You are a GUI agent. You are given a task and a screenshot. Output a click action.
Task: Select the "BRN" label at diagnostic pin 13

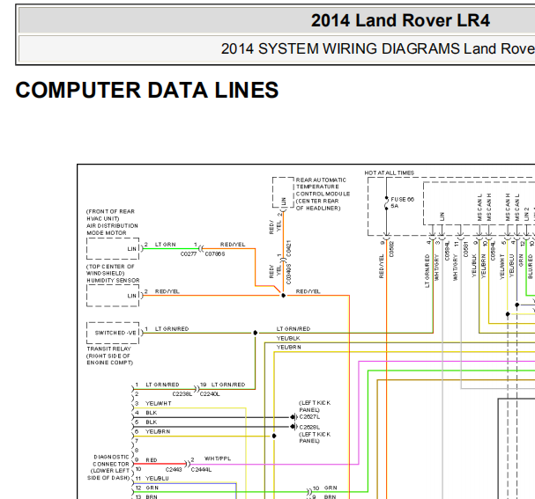tap(152, 497)
